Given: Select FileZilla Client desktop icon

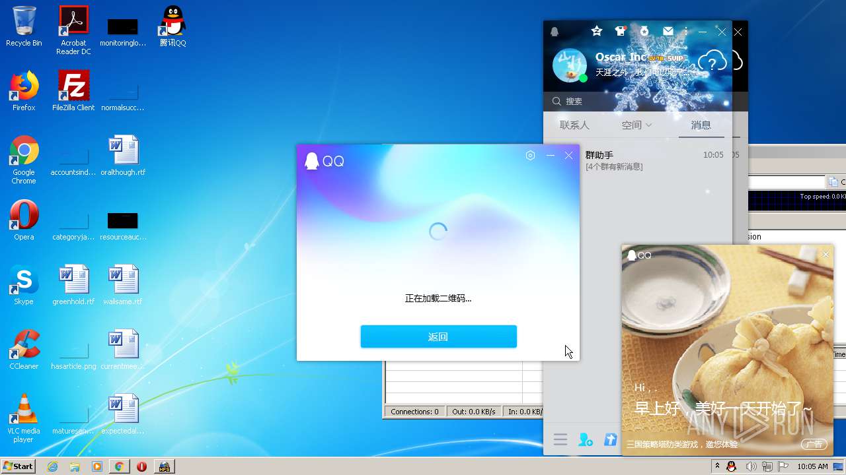Looking at the screenshot, I should click(x=73, y=91).
